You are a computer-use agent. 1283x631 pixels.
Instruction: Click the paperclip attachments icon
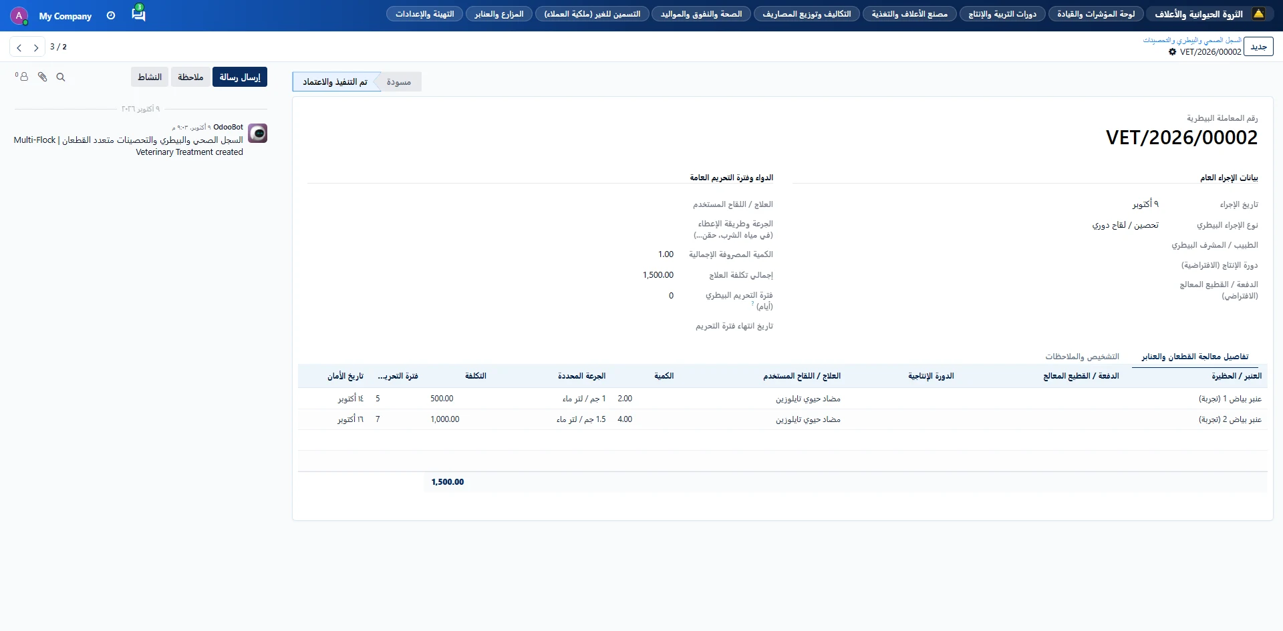coord(42,77)
